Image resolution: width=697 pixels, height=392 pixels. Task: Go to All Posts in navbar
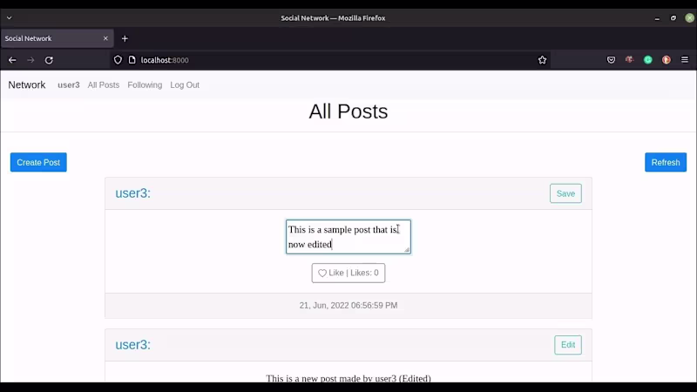click(x=103, y=84)
